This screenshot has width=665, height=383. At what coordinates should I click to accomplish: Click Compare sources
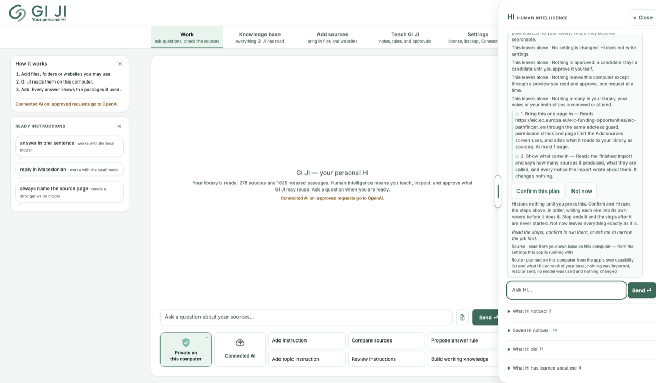pos(387,340)
